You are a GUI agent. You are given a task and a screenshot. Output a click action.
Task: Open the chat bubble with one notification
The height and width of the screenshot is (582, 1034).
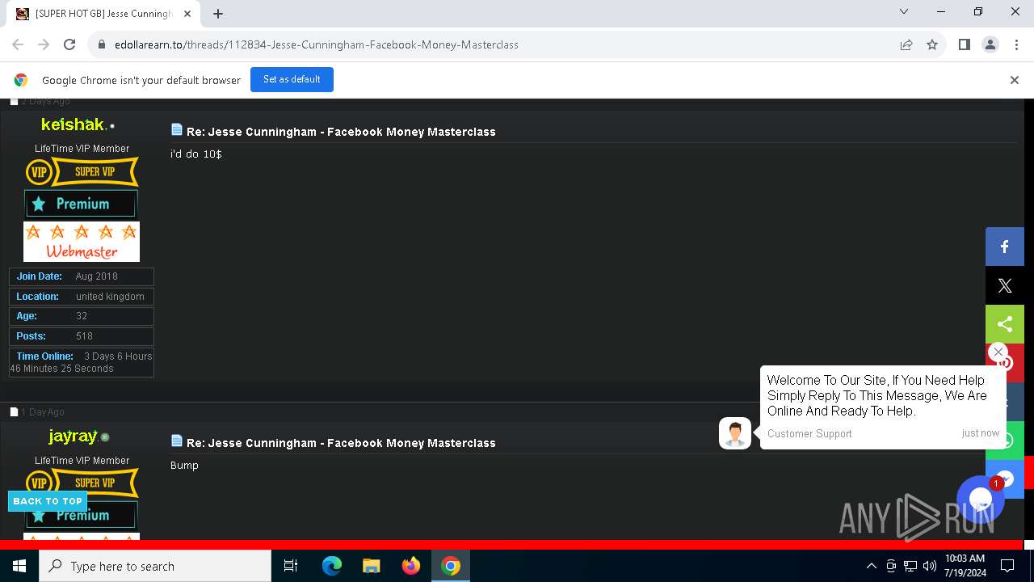pos(980,499)
